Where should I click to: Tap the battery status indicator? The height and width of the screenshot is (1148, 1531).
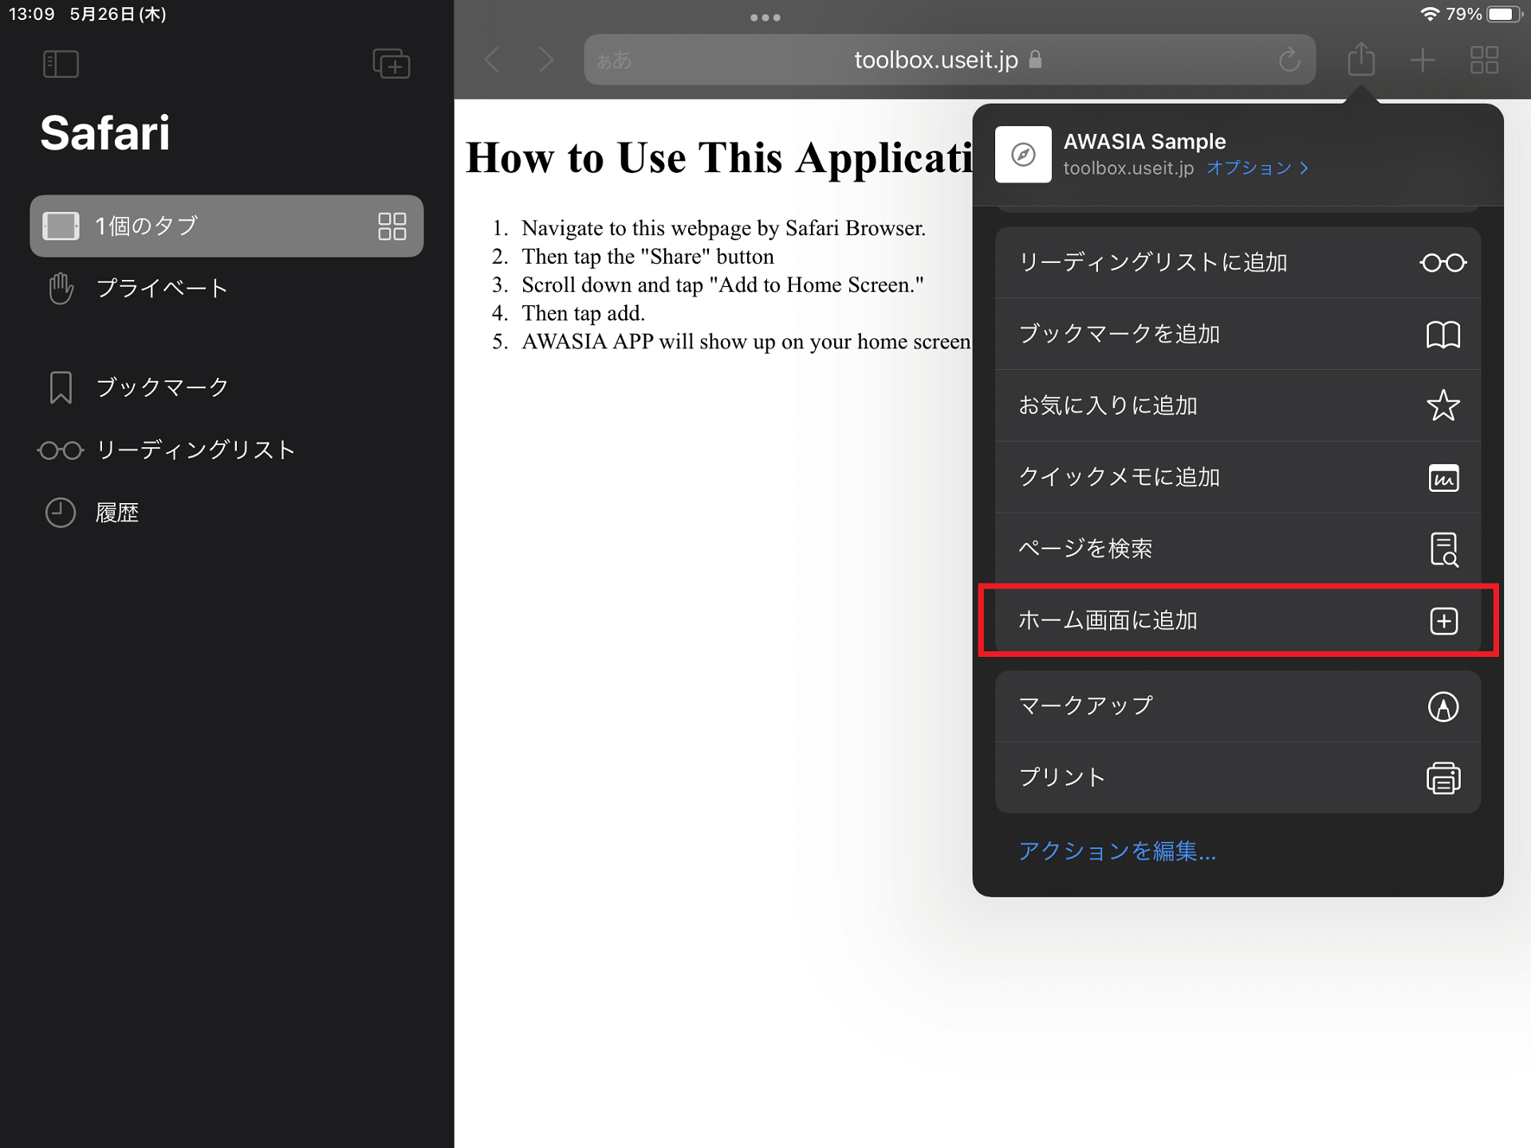1505,14
